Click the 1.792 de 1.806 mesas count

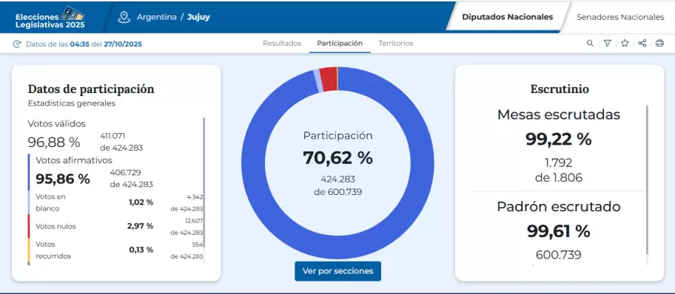click(x=559, y=170)
